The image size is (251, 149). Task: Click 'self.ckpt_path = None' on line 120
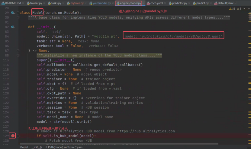[59, 94]
